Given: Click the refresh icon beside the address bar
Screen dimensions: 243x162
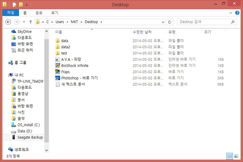Looking at the screenshot, I should pos(169,22).
